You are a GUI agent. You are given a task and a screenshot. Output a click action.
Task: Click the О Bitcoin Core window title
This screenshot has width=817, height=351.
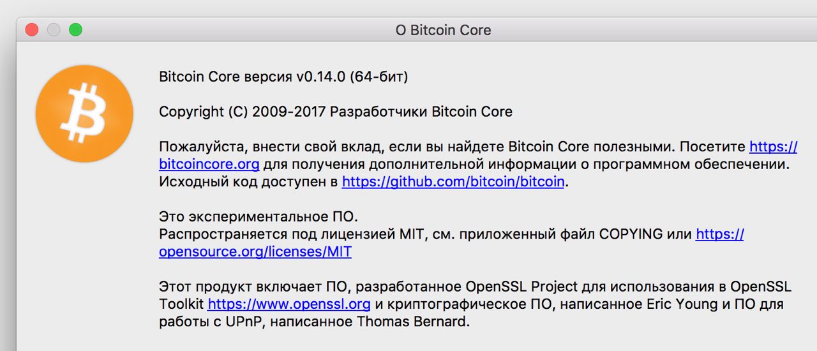[x=443, y=30]
